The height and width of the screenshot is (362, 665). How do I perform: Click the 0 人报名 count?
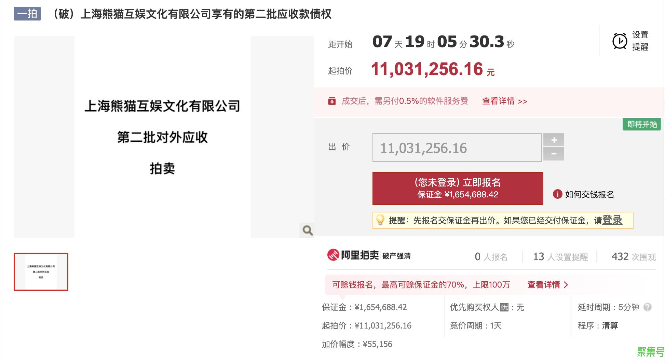491,257
